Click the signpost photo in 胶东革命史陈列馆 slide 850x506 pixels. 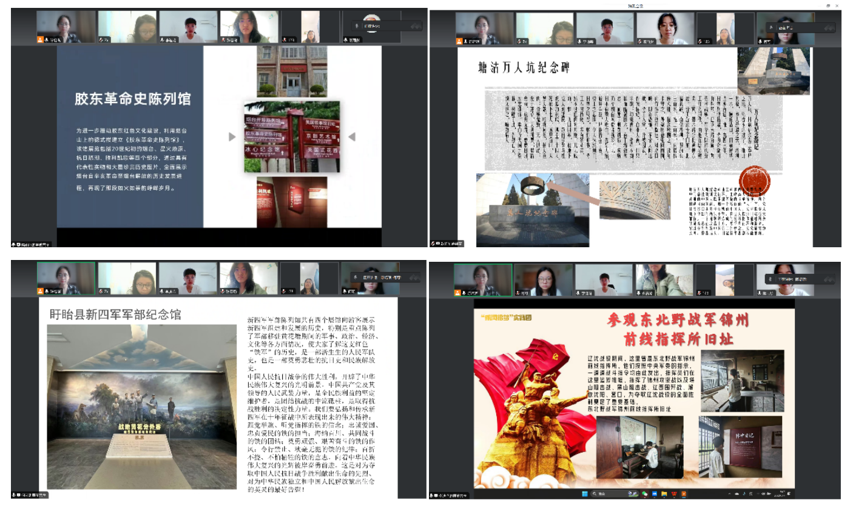click(x=292, y=137)
